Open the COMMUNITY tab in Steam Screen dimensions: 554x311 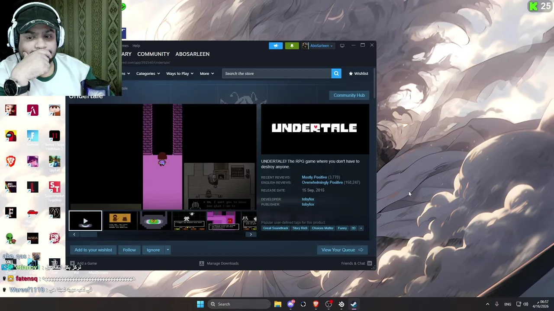(153, 54)
